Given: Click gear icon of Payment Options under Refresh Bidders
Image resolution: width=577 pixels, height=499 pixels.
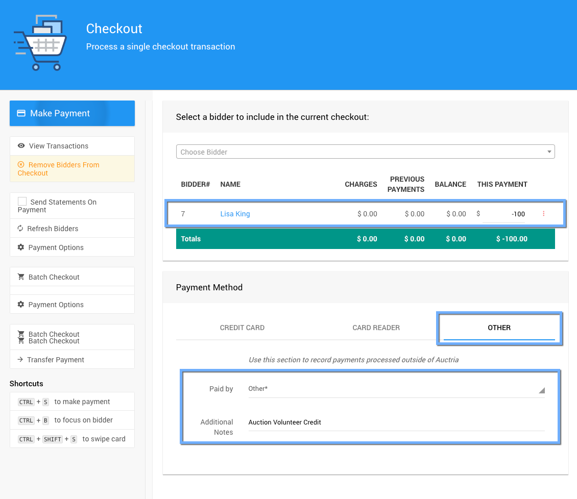Looking at the screenshot, I should [x=21, y=247].
